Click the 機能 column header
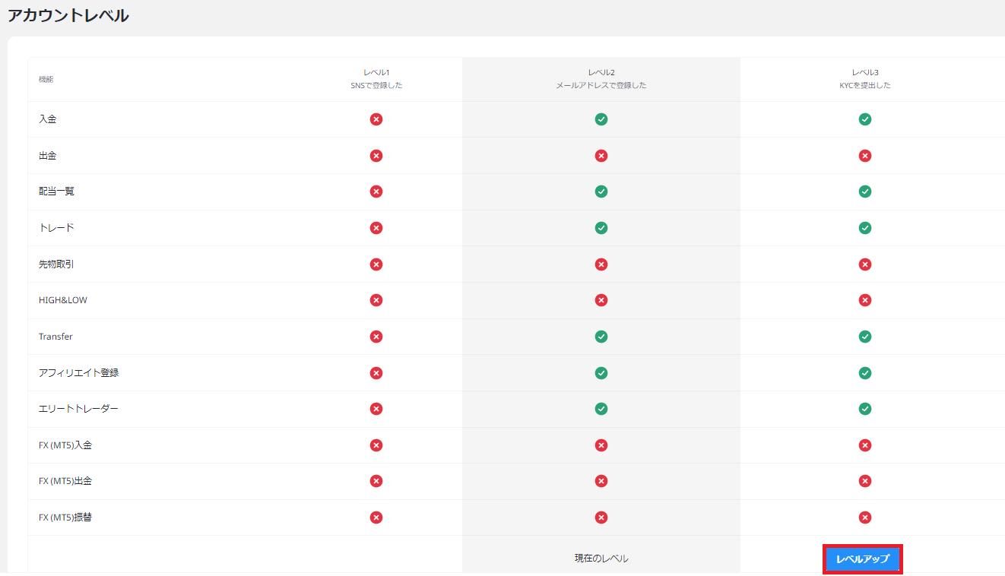This screenshot has width=1005, height=576. pyautogui.click(x=46, y=79)
